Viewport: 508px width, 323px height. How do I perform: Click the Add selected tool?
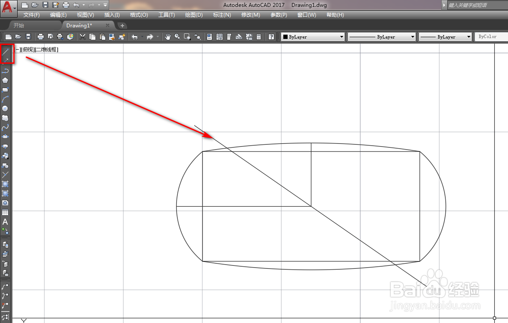point(5,231)
